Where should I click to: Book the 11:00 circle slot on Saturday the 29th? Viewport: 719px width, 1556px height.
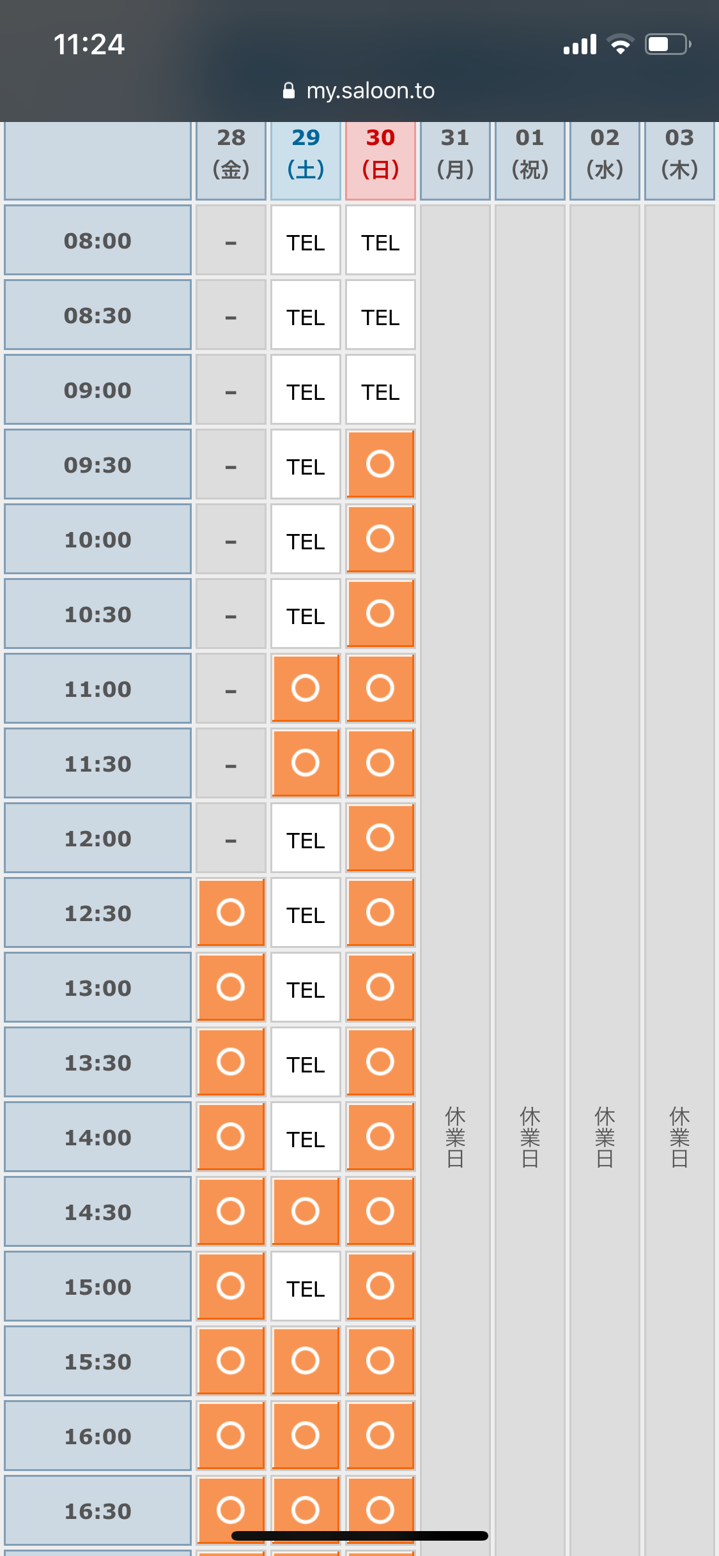tap(305, 688)
